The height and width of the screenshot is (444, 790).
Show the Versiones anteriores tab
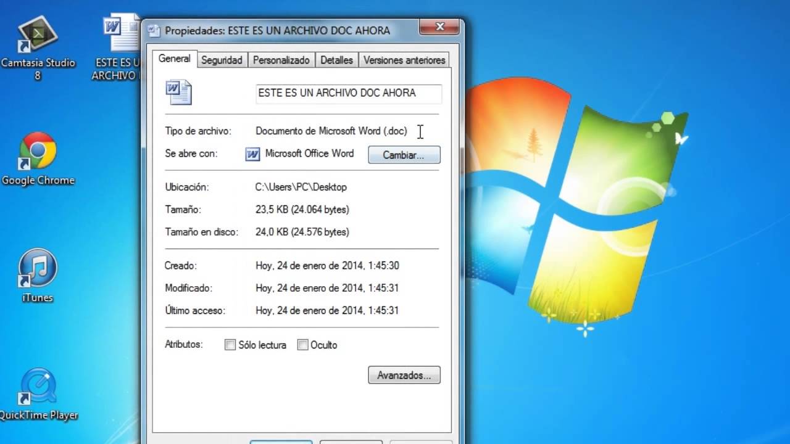point(404,60)
